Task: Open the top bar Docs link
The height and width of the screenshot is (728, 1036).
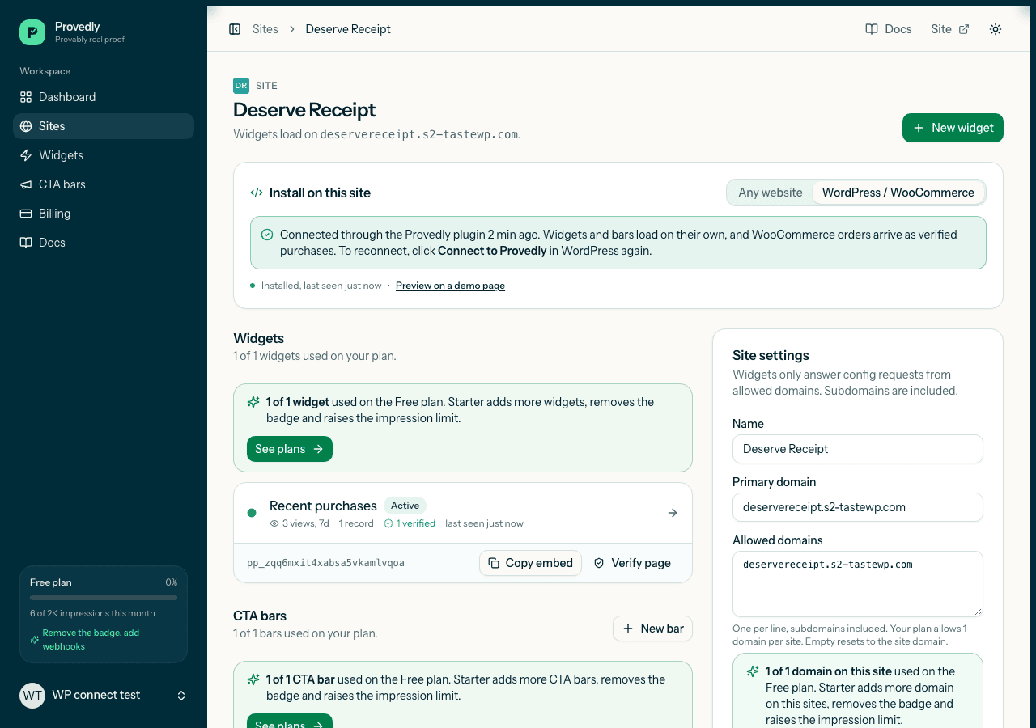Action: pyautogui.click(x=889, y=29)
